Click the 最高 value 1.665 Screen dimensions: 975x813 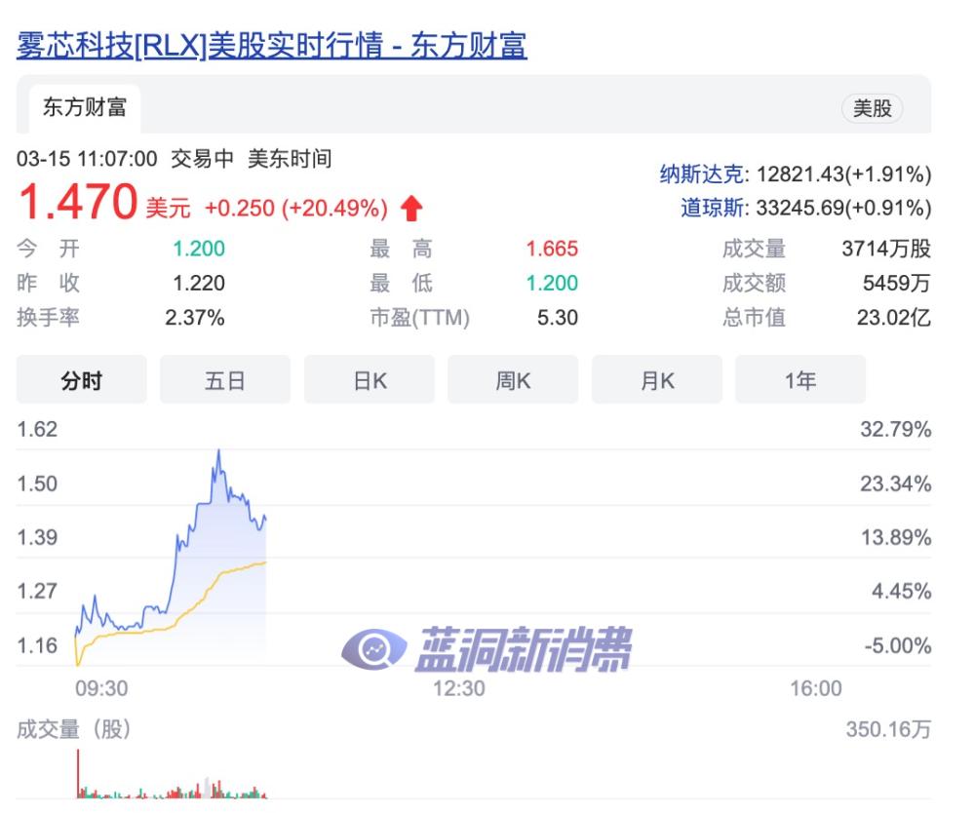point(552,250)
